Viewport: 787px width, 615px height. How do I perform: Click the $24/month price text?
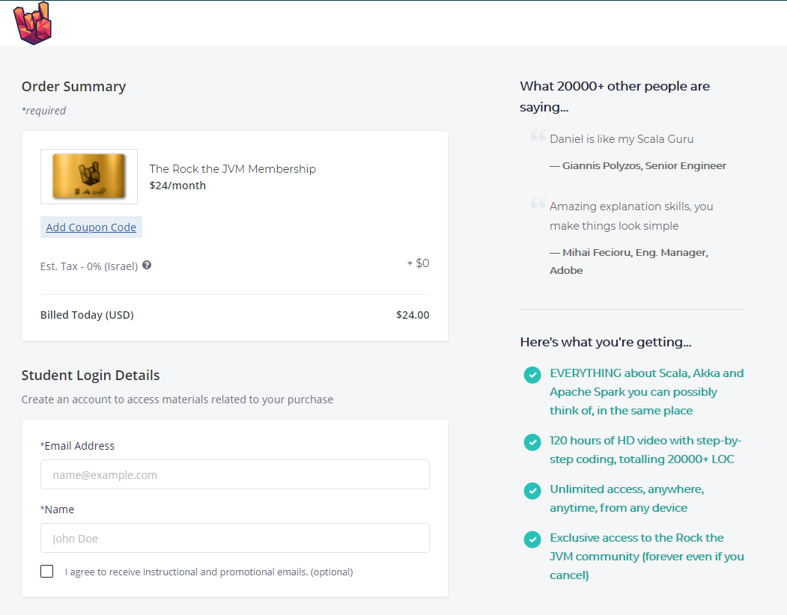coord(177,186)
